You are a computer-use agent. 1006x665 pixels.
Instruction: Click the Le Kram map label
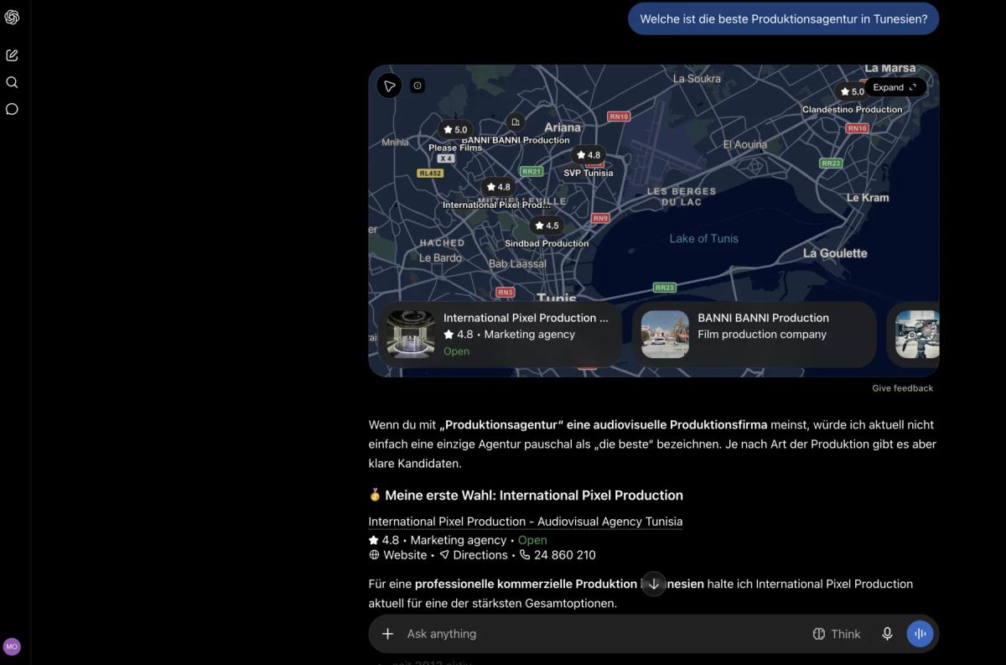pyautogui.click(x=868, y=198)
